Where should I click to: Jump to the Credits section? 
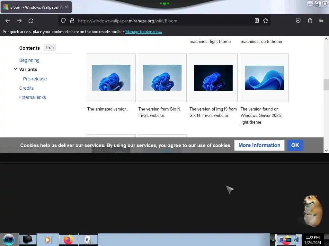(x=26, y=88)
